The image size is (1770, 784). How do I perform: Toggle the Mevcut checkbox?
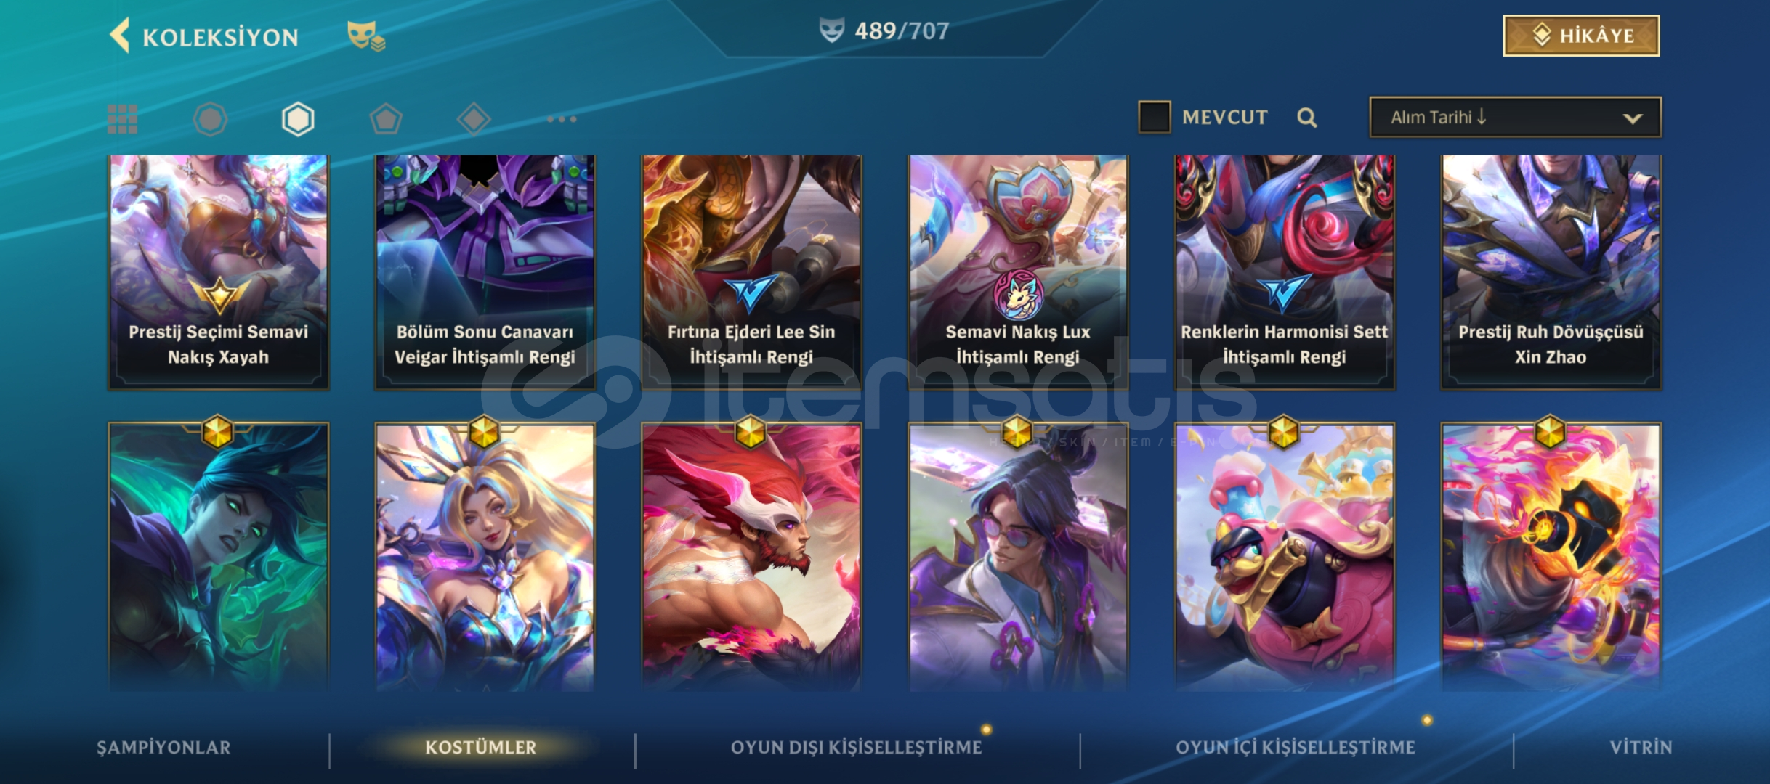(1154, 117)
